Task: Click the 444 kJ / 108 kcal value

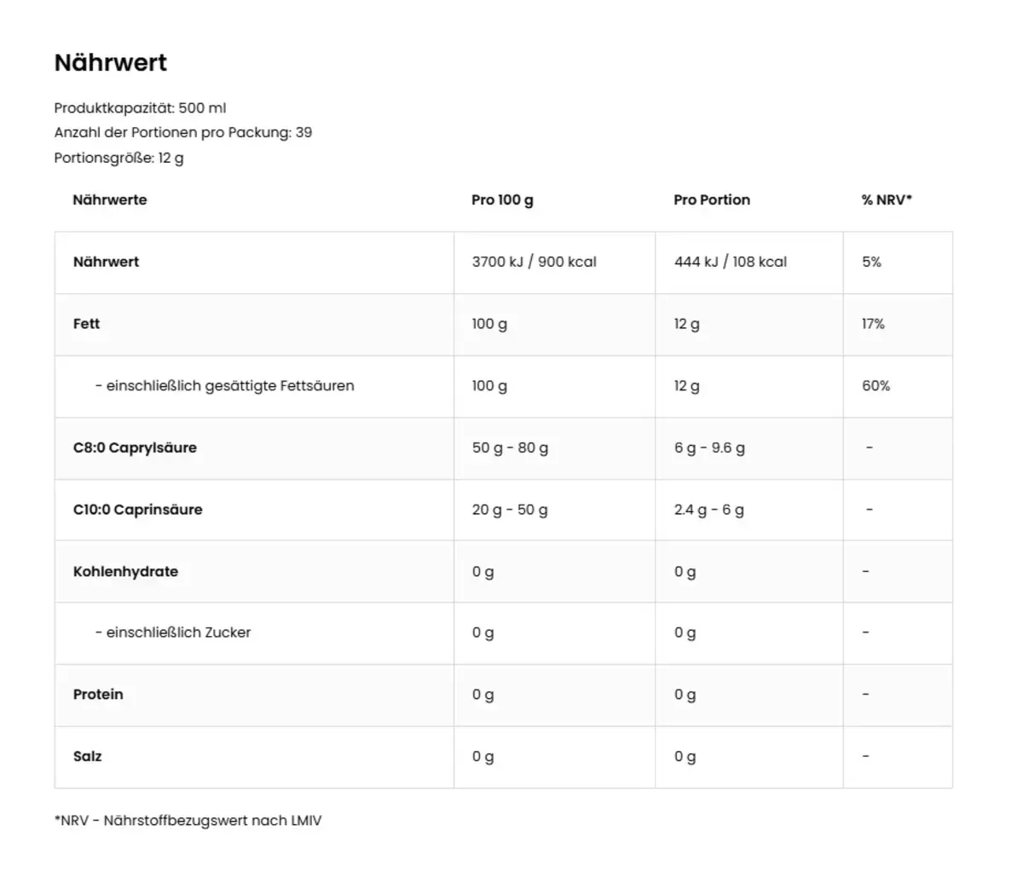Action: [731, 263]
